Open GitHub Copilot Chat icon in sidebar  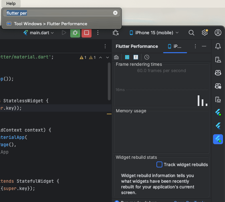click(x=218, y=86)
